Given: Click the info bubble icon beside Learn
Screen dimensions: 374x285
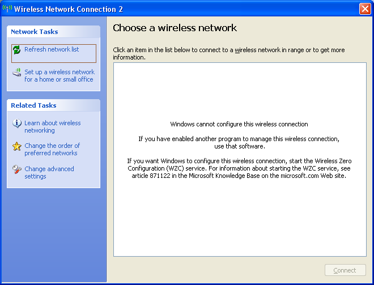Looking at the screenshot, I should coord(16,124).
